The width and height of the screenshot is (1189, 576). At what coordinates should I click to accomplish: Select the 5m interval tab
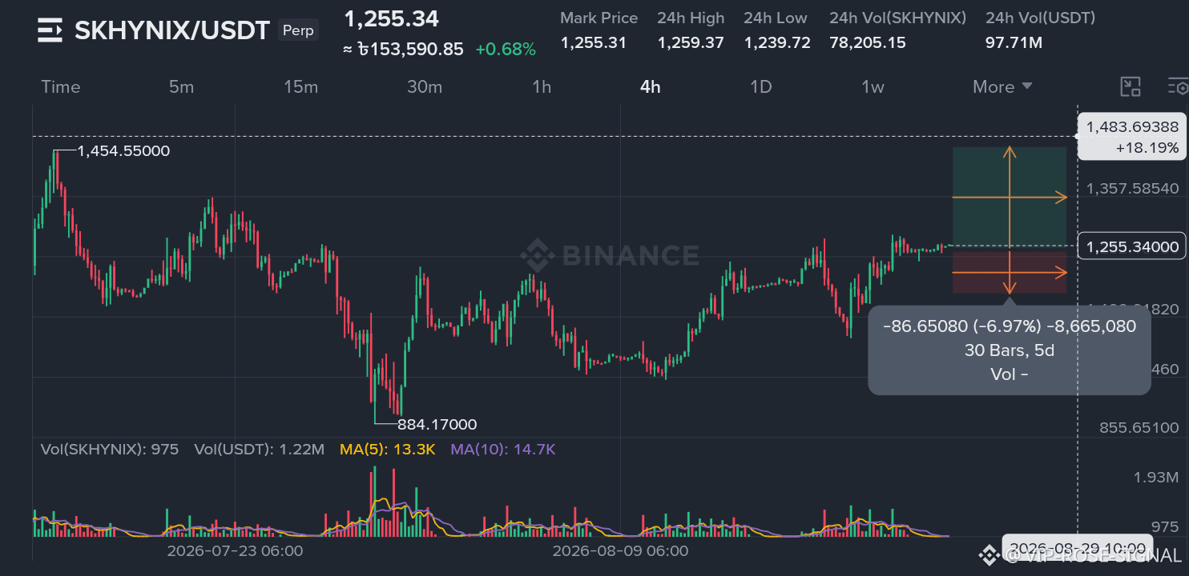(181, 87)
